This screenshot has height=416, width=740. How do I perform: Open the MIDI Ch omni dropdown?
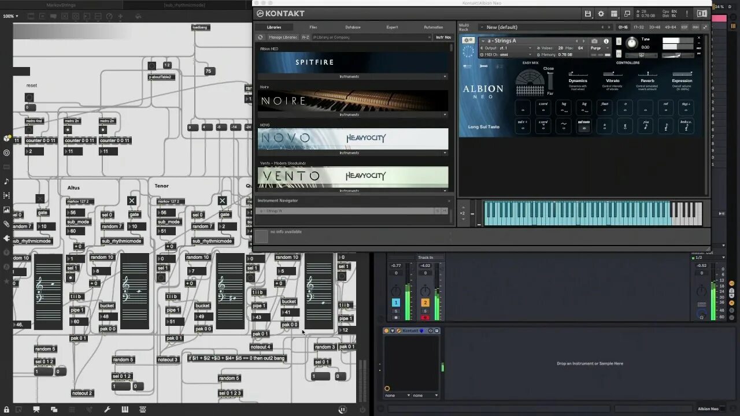(x=505, y=54)
